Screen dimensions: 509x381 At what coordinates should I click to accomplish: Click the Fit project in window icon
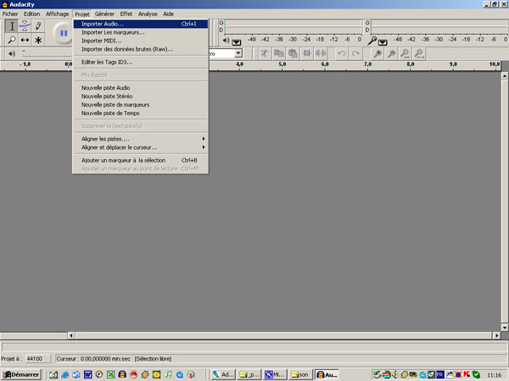pos(419,53)
